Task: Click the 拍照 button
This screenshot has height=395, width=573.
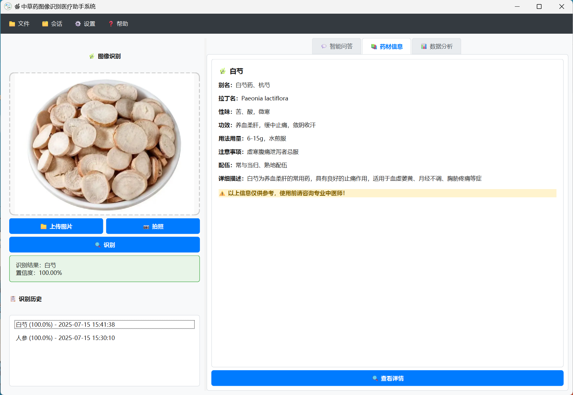Action: (153, 226)
